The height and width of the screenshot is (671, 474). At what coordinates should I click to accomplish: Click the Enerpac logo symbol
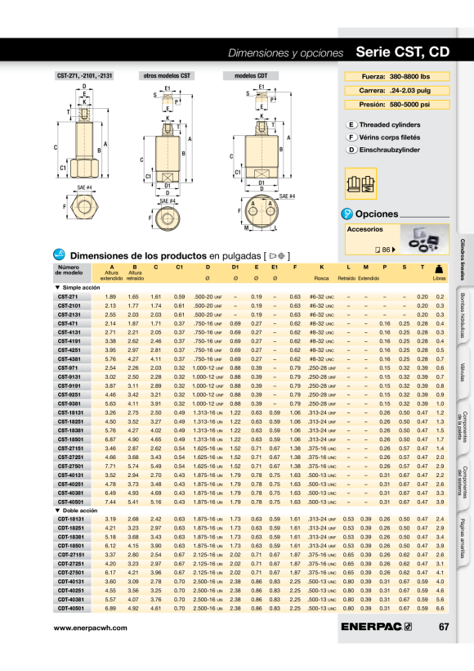click(x=408, y=627)
